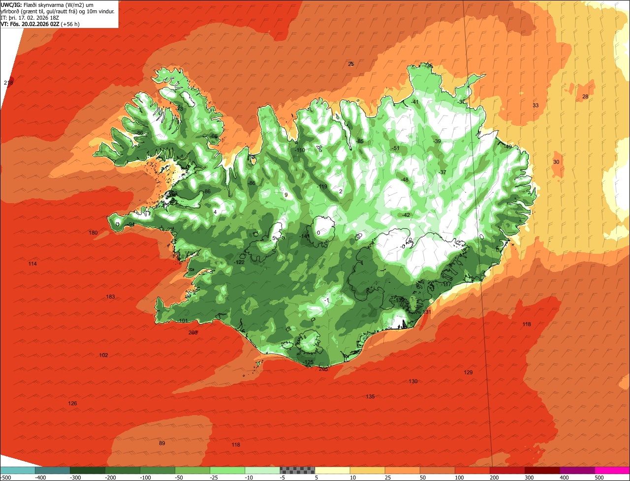The width and height of the screenshot is (630, 481).
Task: Pick the -100 to -50 green legend swatch
Action: 157,471
